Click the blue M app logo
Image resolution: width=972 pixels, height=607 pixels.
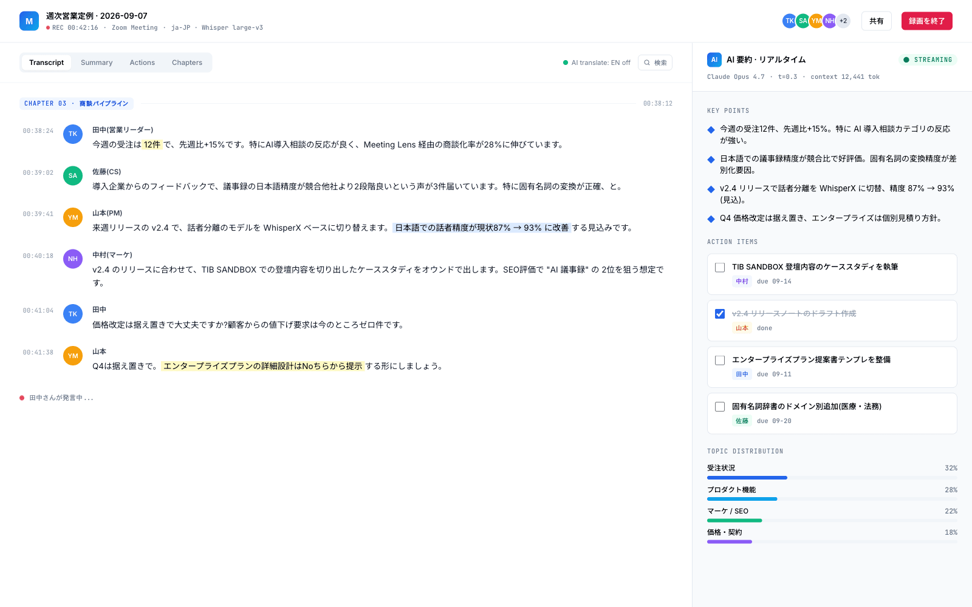[x=29, y=21]
